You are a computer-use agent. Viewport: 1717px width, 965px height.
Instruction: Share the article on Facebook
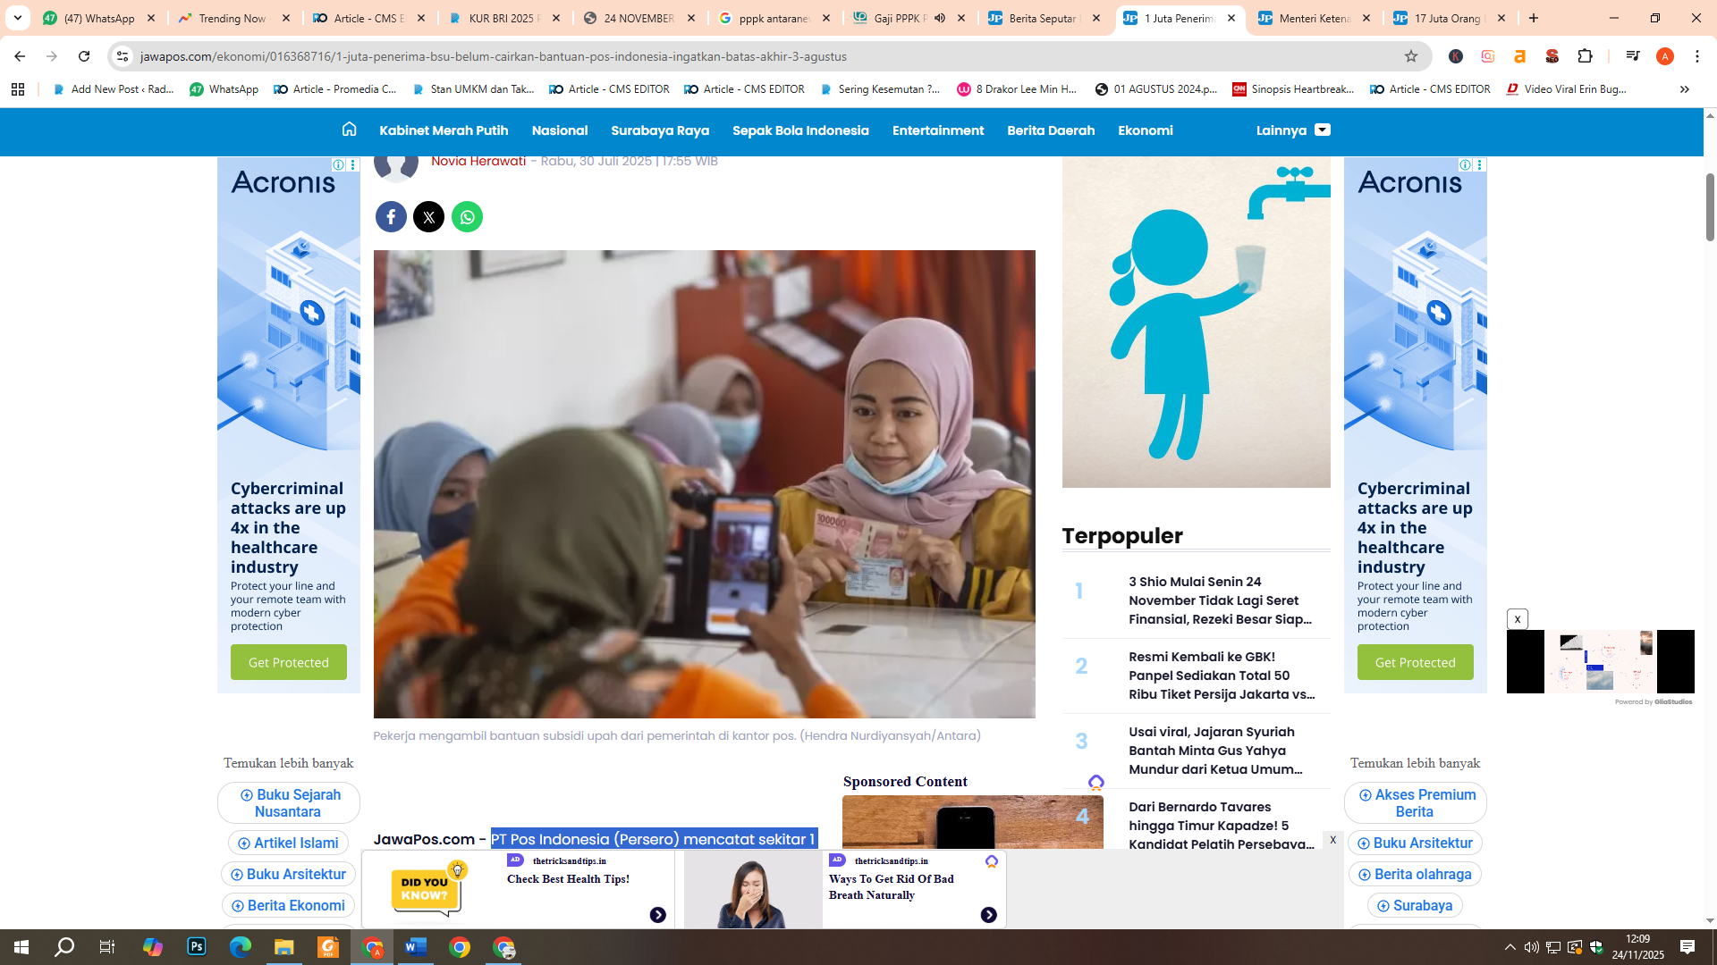click(x=391, y=217)
